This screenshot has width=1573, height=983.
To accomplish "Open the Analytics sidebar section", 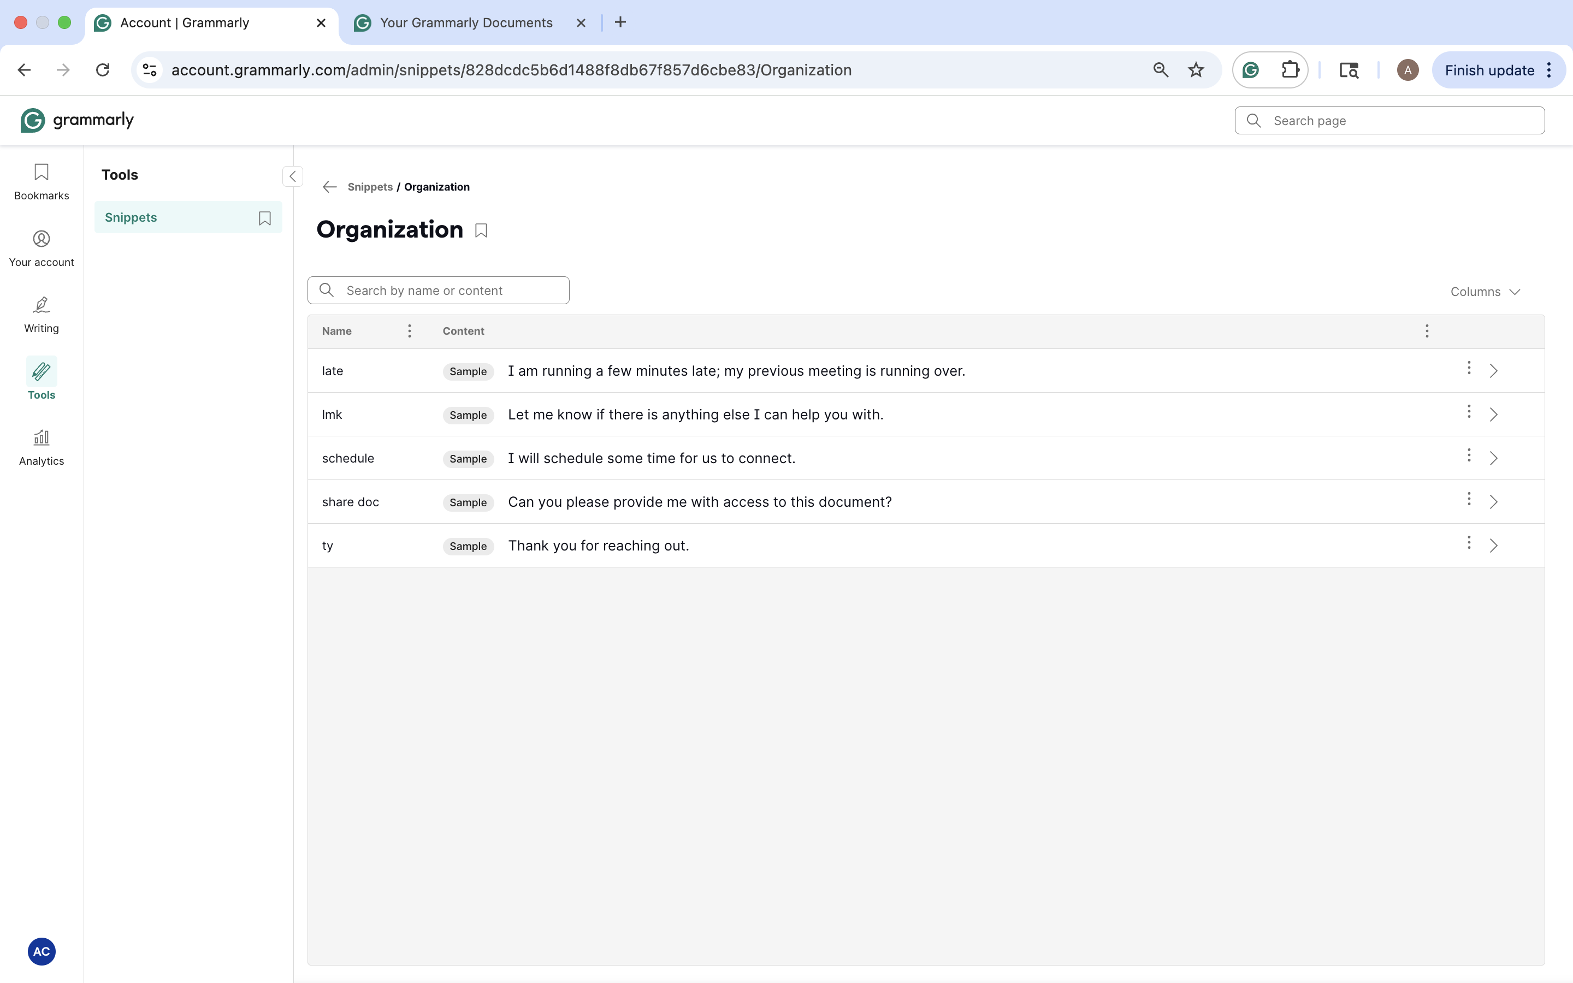I will point(41,447).
